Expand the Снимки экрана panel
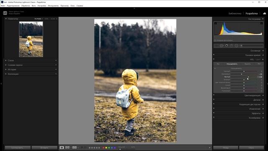The image size is (268, 151). tap(6, 65)
